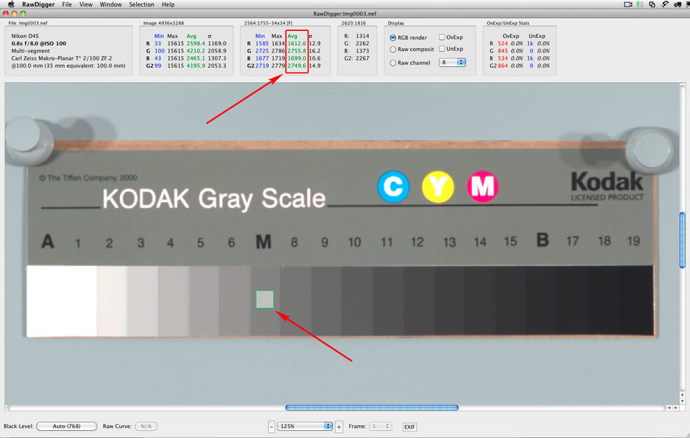Click the image B average value 2465.1
This screenshot has width=690, height=438.
tap(195, 58)
